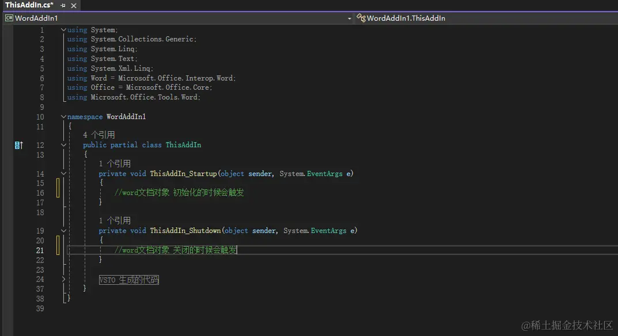Open the '1 个引用' CodeLens above ThisAddIn_Startup

[115, 163]
